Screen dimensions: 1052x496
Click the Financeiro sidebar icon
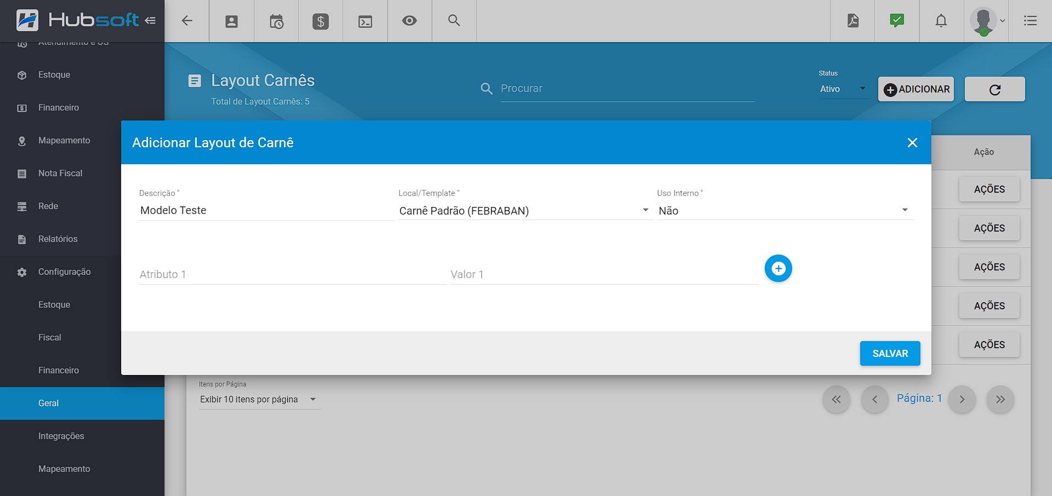(22, 108)
